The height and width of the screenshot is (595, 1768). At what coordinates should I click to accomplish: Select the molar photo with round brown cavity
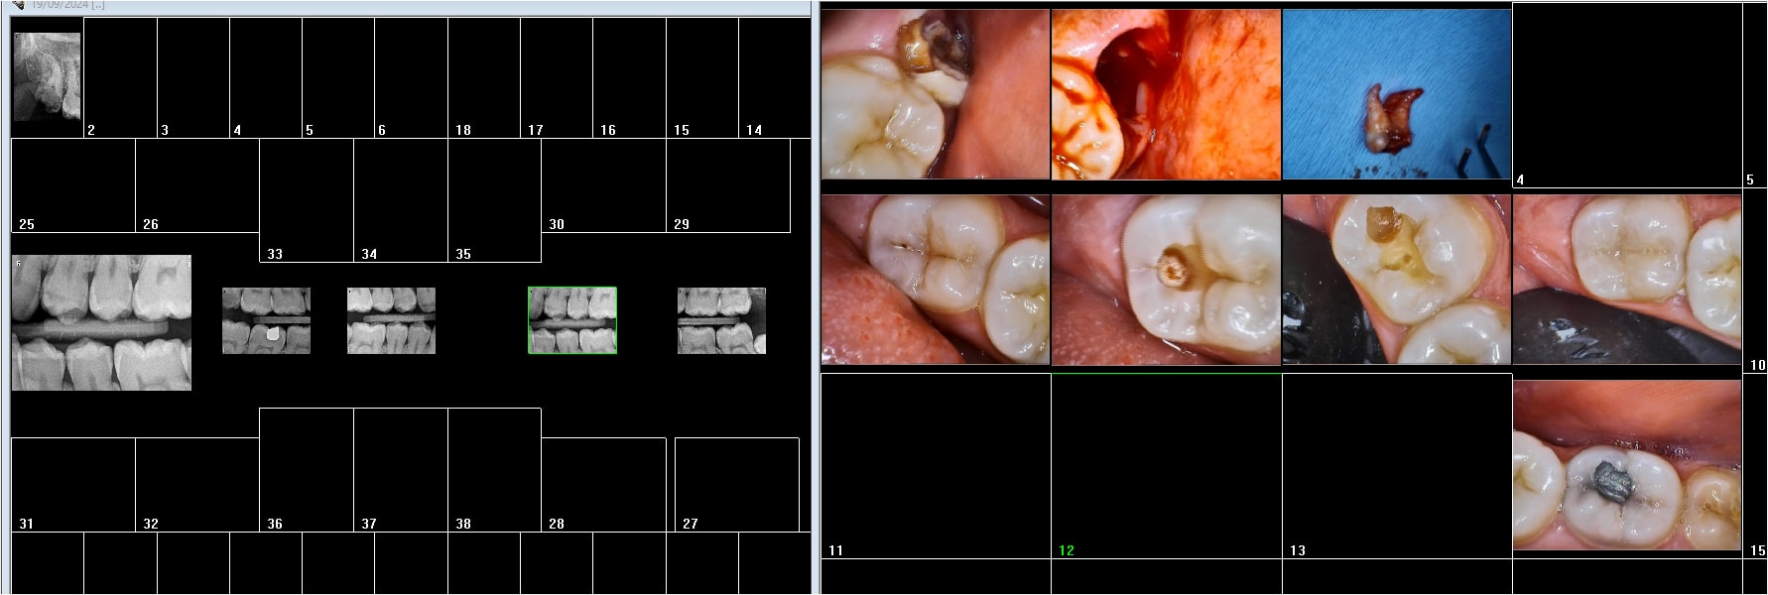[1166, 280]
